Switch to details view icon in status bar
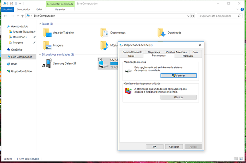 (x=236, y=159)
